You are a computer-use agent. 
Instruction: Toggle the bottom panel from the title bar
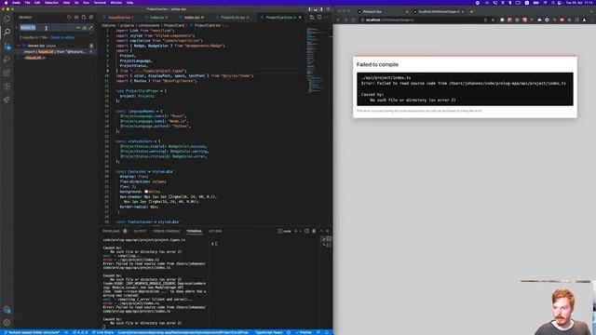316,8
